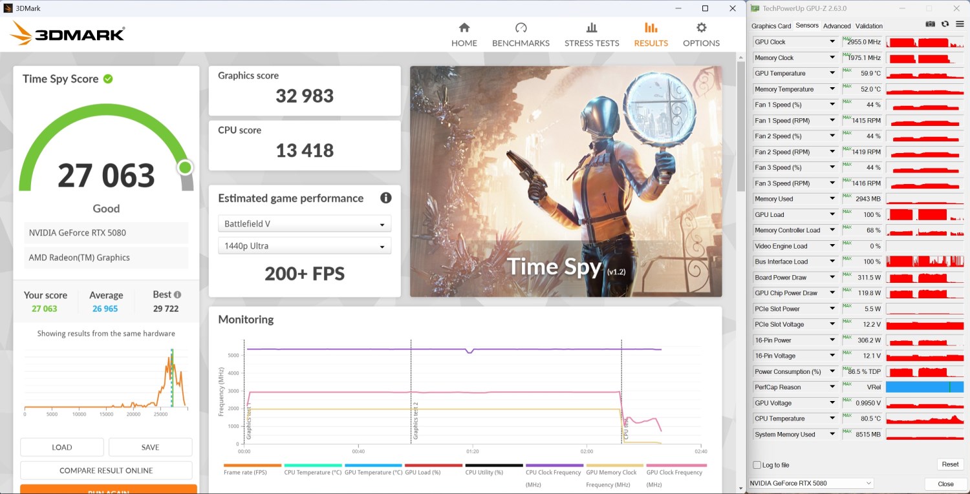
Task: Open OPTIONS in 3DMark
Action: [701, 35]
